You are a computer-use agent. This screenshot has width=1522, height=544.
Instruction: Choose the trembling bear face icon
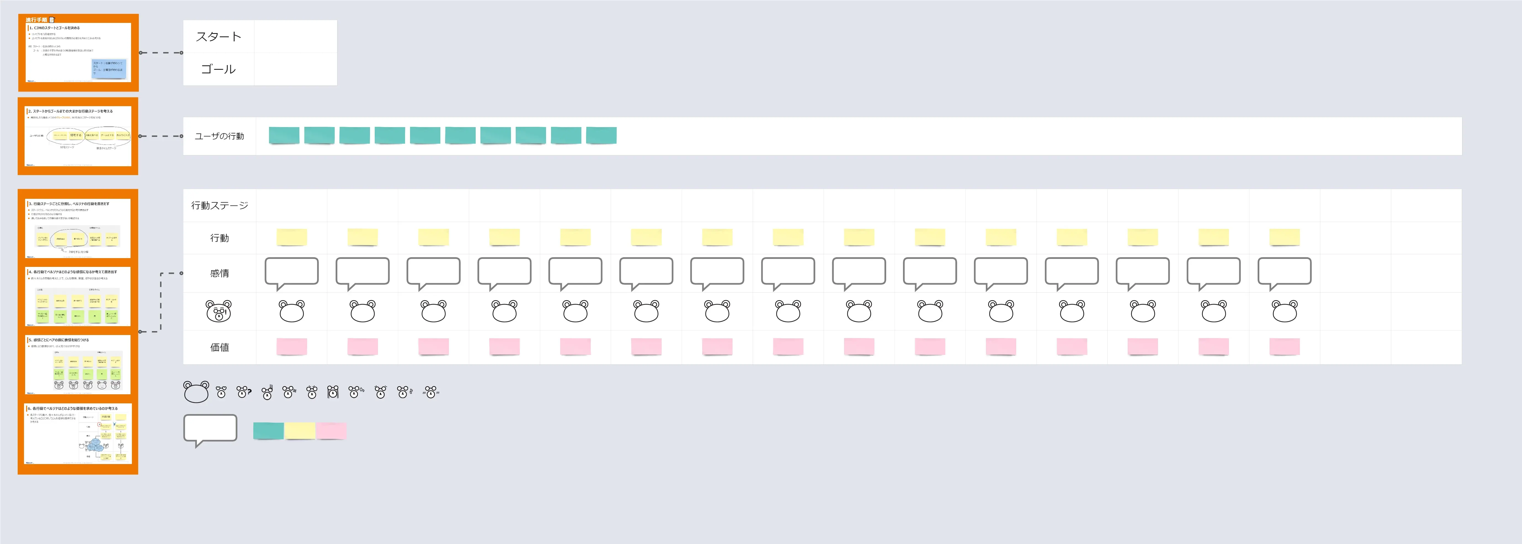(x=431, y=392)
